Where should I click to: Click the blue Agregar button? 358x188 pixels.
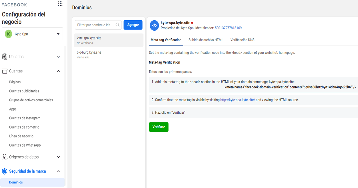[133, 25]
